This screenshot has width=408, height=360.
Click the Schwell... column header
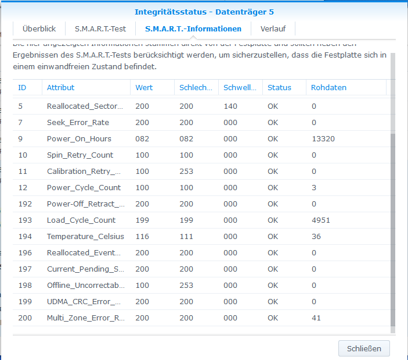(240, 88)
